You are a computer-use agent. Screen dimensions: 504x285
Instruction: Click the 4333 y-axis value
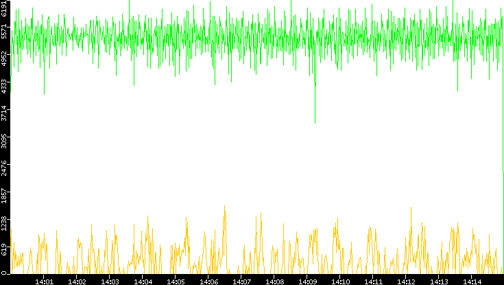[x=4, y=86]
